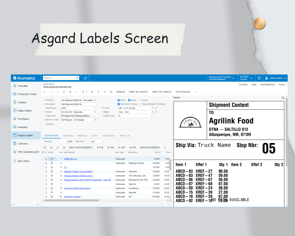Go to the last record
This screenshot has width=295, height=236.
click(111, 92)
